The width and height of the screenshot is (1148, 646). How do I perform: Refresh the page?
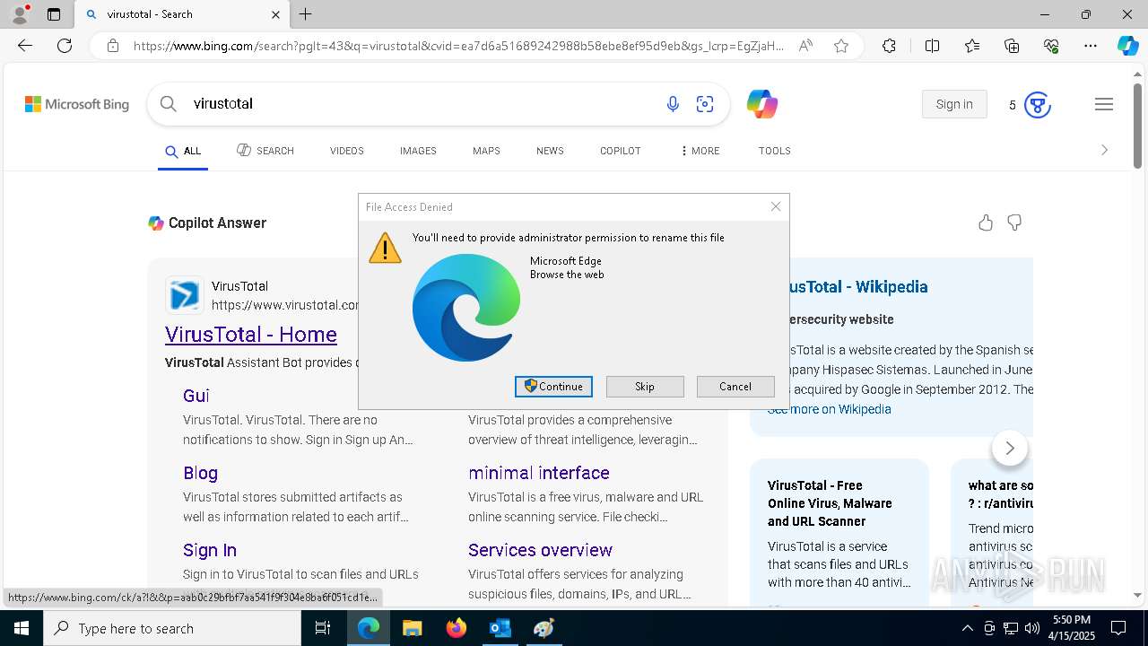[65, 46]
